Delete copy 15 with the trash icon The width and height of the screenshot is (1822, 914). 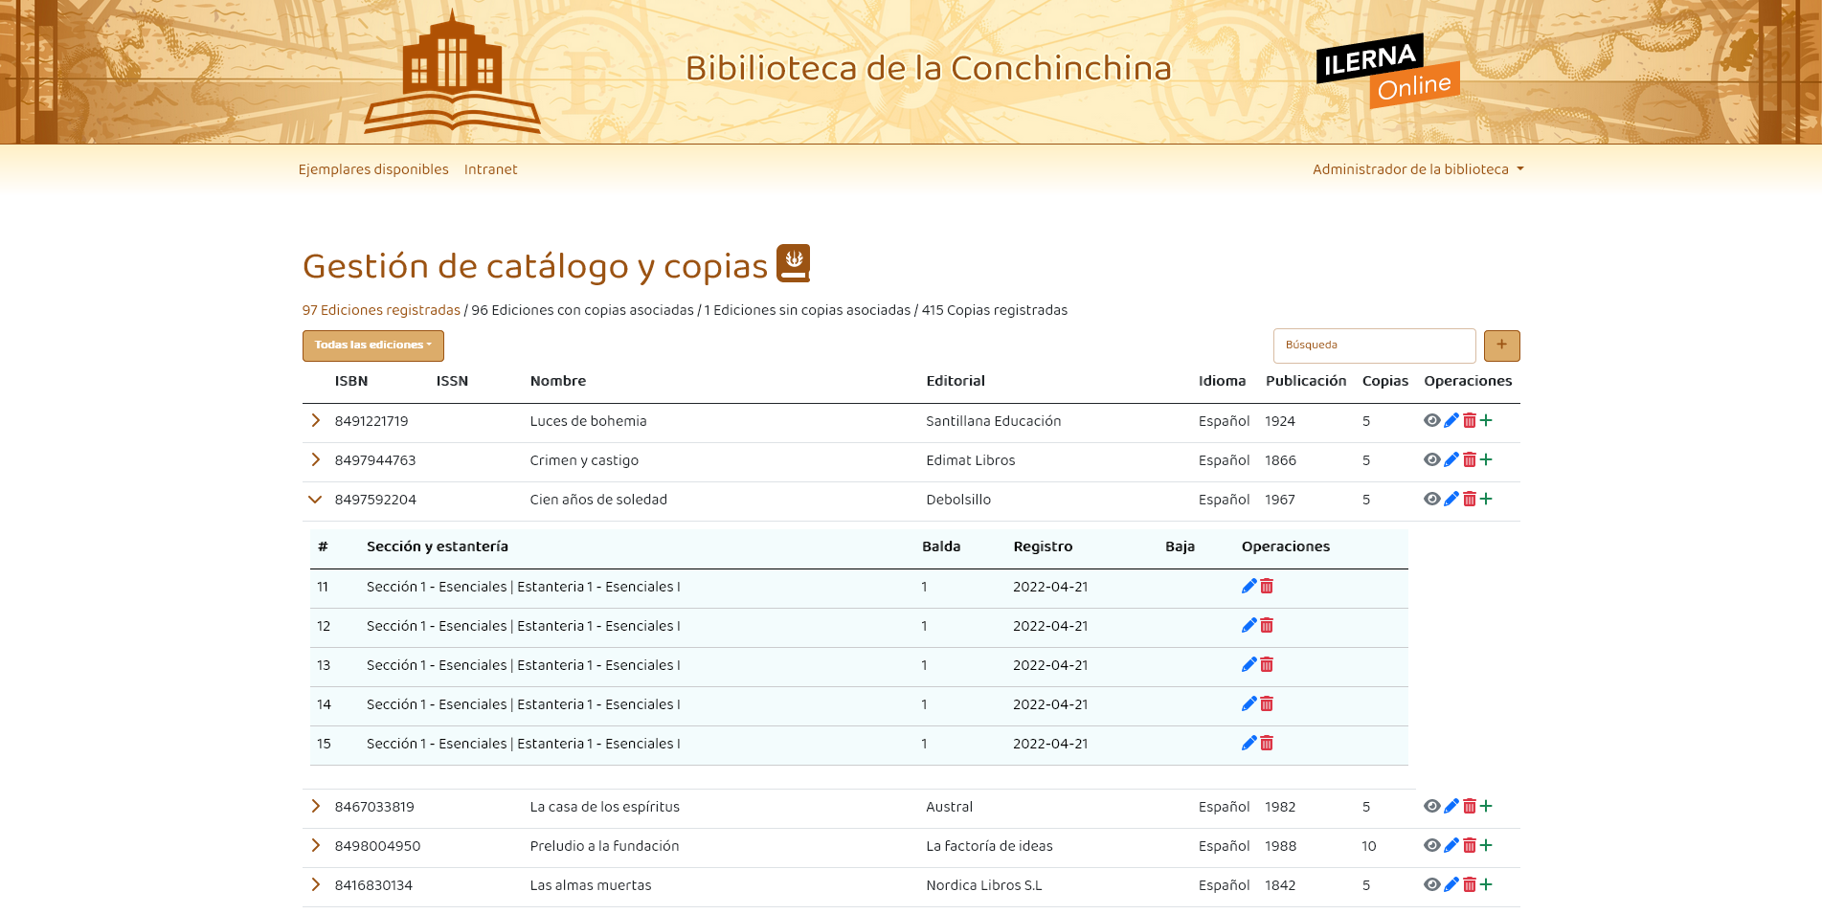1266,744
